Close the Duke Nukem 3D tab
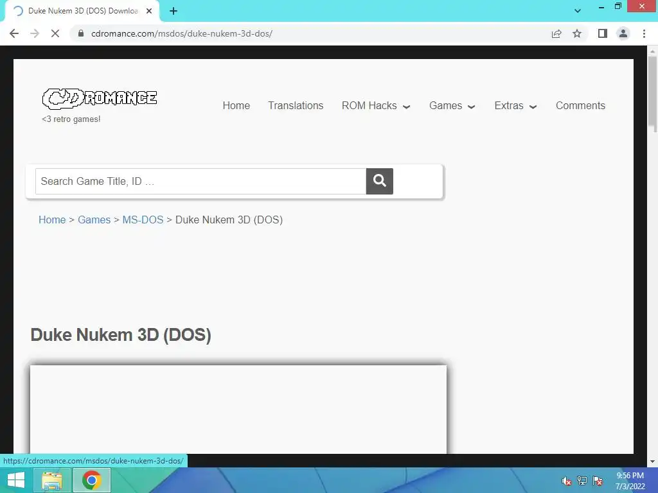 (x=149, y=12)
